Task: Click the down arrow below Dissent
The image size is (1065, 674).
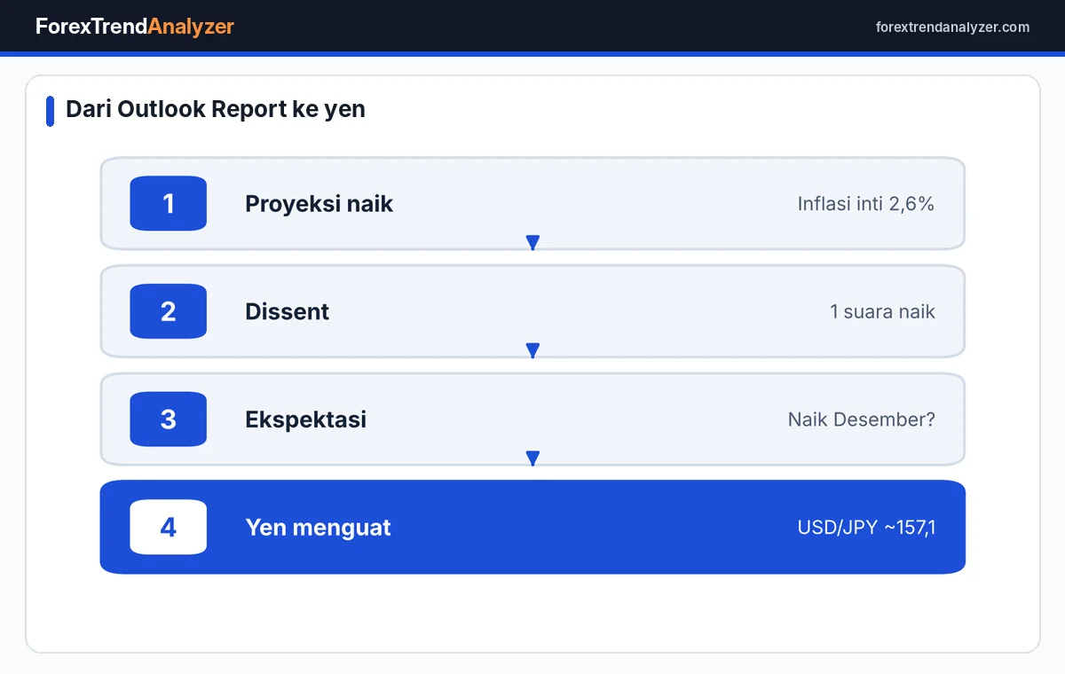Action: [532, 350]
